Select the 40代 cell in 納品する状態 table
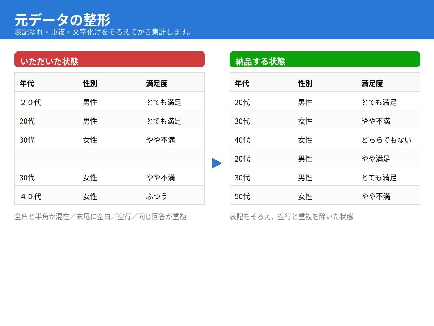Image resolution: width=434 pixels, height=326 pixels. [x=242, y=140]
